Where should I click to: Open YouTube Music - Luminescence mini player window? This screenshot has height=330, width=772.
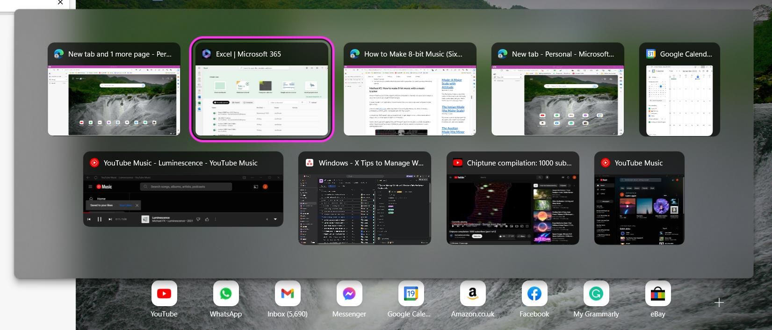click(183, 189)
